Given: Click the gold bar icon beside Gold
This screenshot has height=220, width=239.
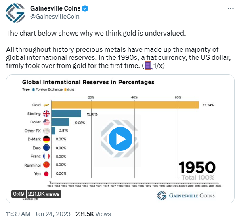Looking at the screenshot, I should (x=46, y=105).
